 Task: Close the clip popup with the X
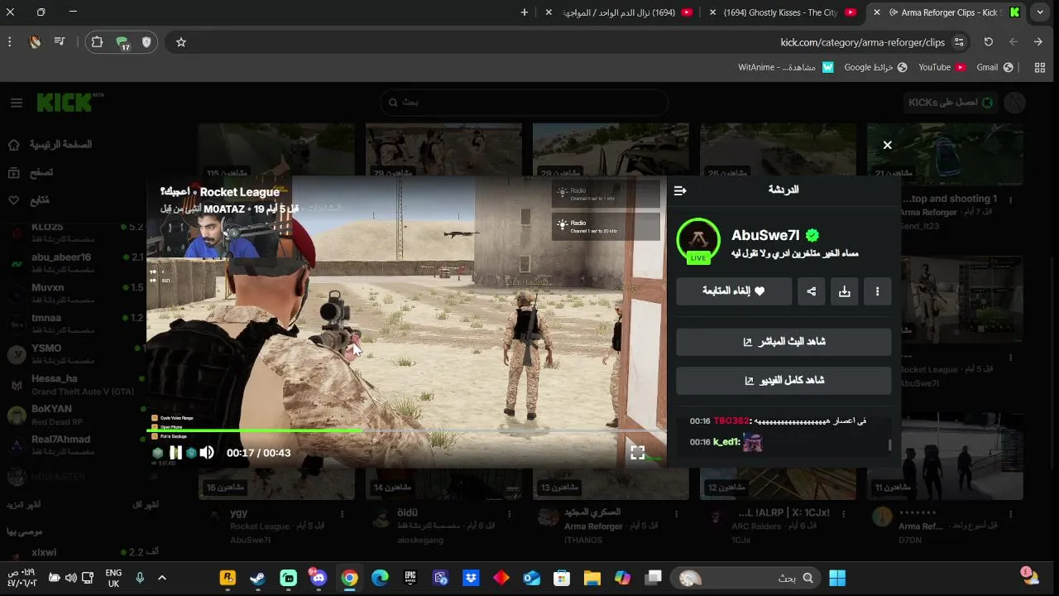[x=887, y=145]
